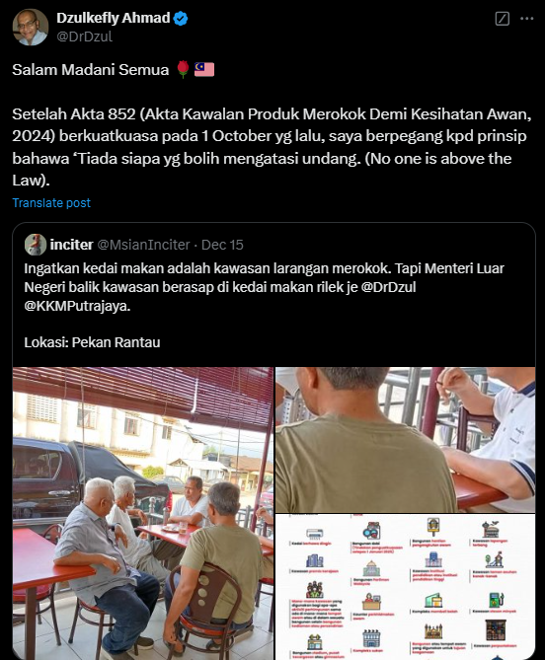Open inciter's small profile avatar

36,245
